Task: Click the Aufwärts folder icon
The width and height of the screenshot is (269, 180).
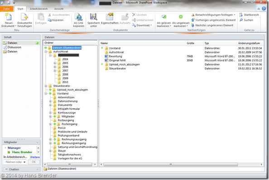Action: point(125,17)
